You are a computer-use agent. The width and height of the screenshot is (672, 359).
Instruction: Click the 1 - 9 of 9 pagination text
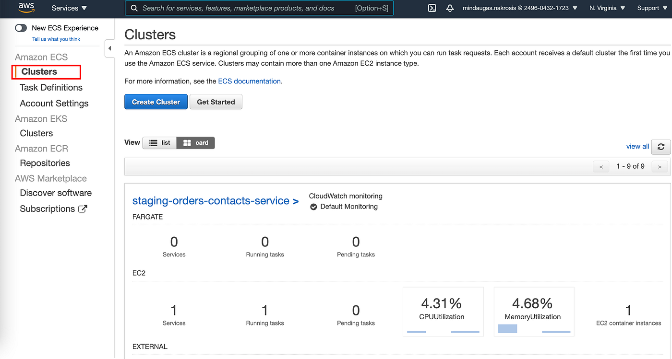pos(630,166)
